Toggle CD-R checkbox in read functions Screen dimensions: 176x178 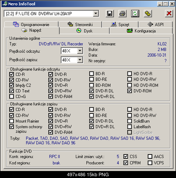(11, 74)
